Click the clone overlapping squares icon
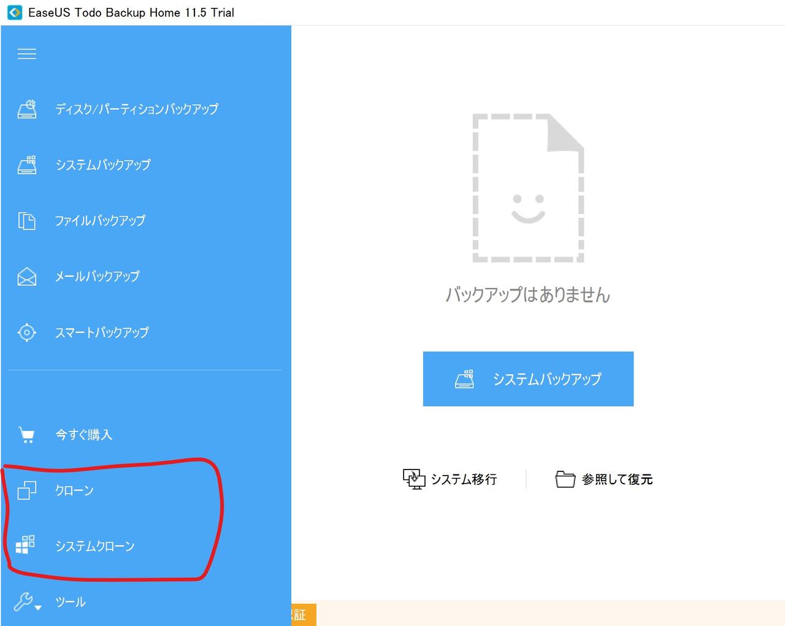The image size is (785, 626). [27, 490]
